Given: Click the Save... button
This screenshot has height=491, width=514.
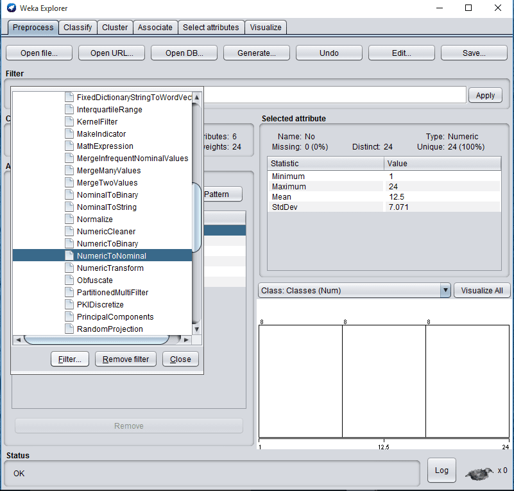Looking at the screenshot, I should pyautogui.click(x=474, y=53).
